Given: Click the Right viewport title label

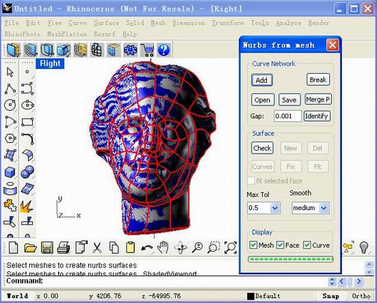Looking at the screenshot, I should [x=50, y=64].
